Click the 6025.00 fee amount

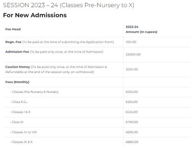(132, 92)
